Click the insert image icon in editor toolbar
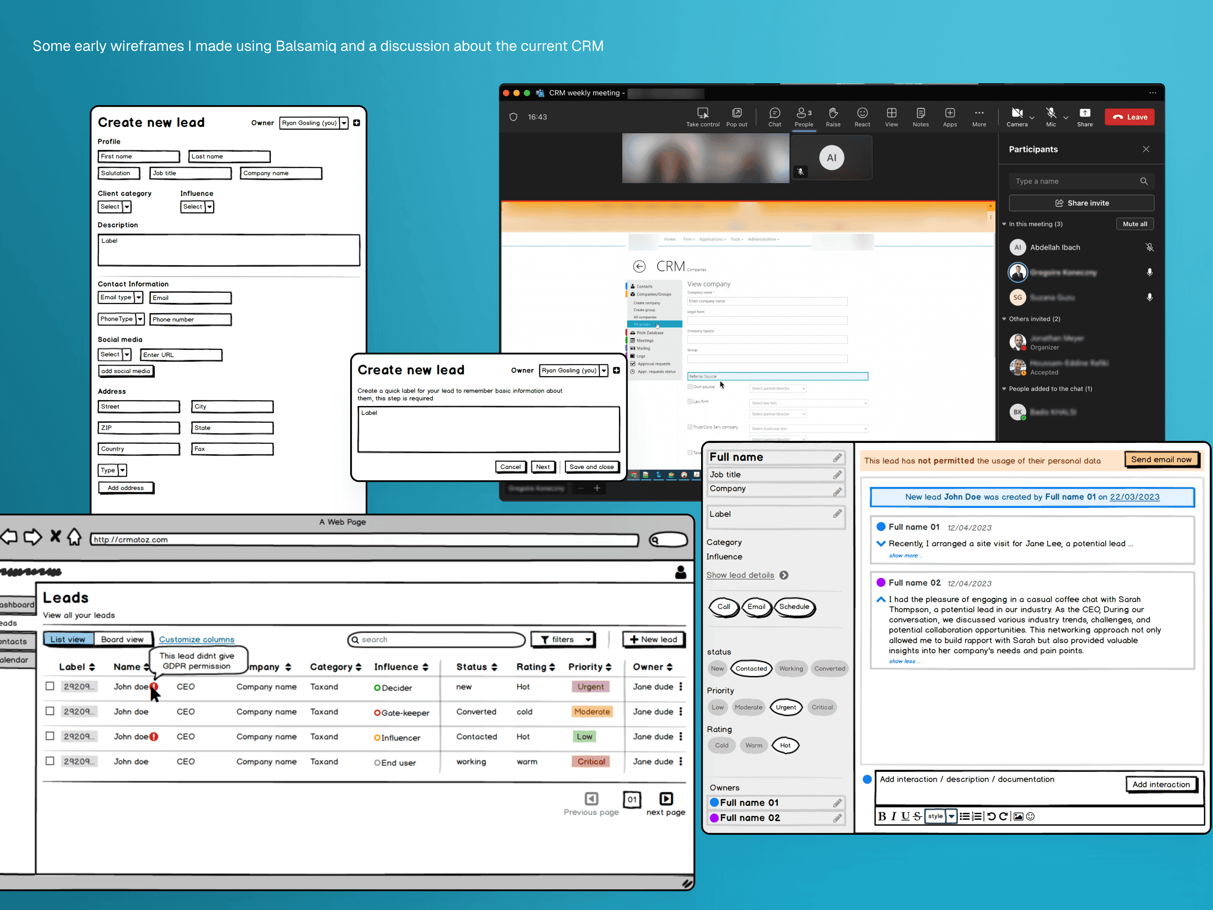 (x=1018, y=816)
